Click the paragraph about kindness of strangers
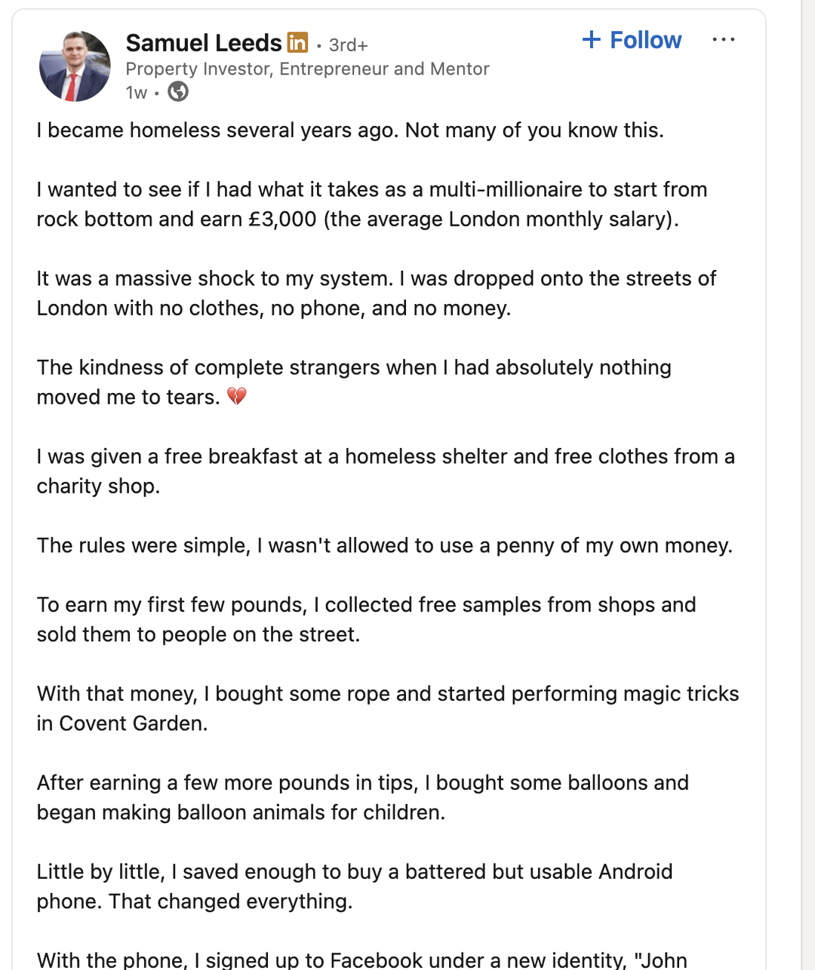Image resolution: width=815 pixels, height=970 pixels. coord(354,382)
